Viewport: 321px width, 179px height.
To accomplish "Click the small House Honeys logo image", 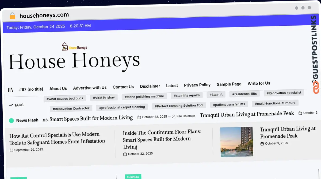I will pyautogui.click(x=74, y=47).
